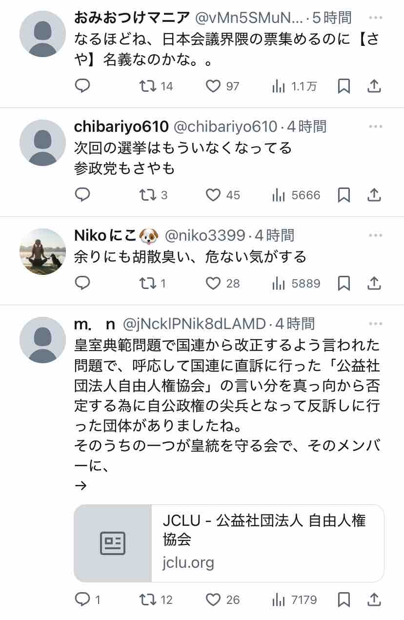Viewport: 404px width, 620px height.
Task: Bookmark the Nikoにこ tweet
Action: click(344, 283)
